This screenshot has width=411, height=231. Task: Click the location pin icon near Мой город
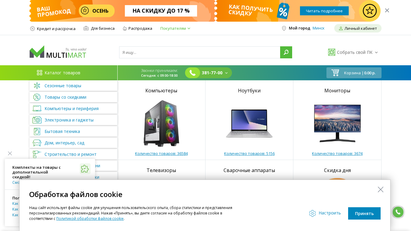pyautogui.click(x=284, y=28)
